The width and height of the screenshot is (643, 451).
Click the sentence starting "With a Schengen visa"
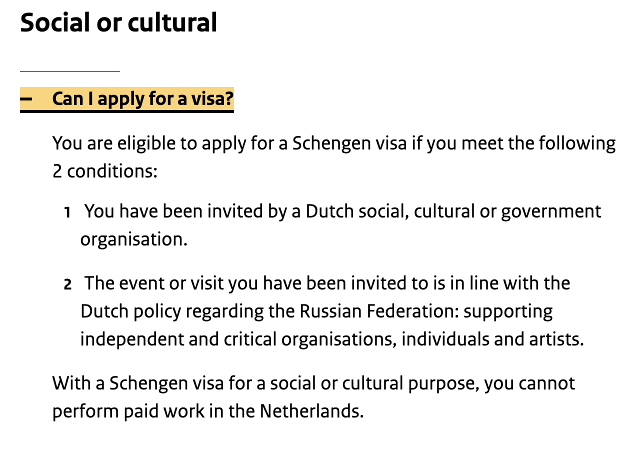tap(313, 383)
